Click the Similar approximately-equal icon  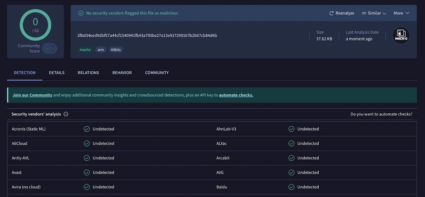[x=364, y=13]
